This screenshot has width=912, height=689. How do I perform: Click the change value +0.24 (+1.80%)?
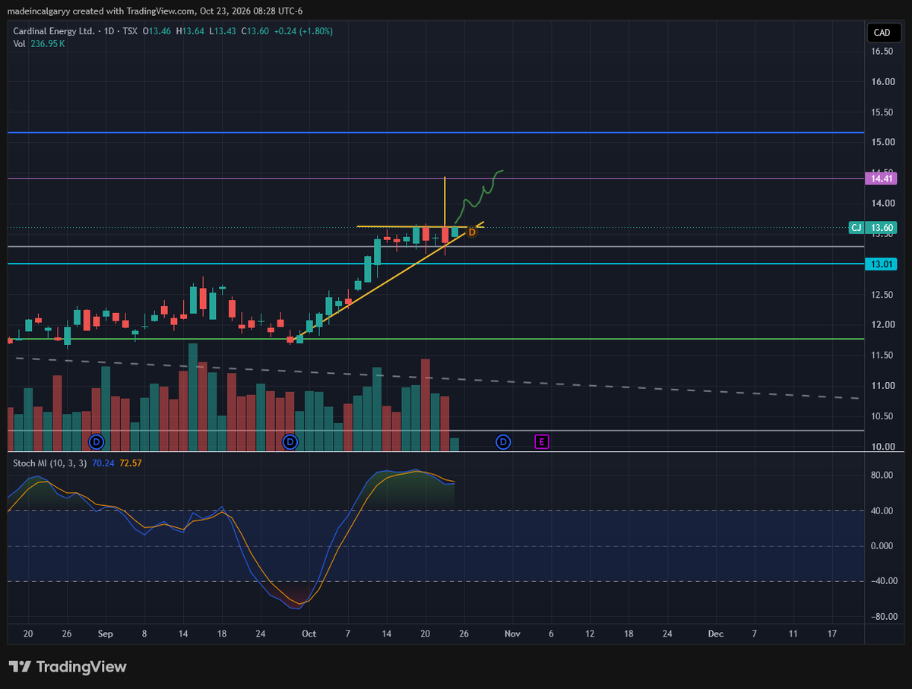(x=302, y=31)
